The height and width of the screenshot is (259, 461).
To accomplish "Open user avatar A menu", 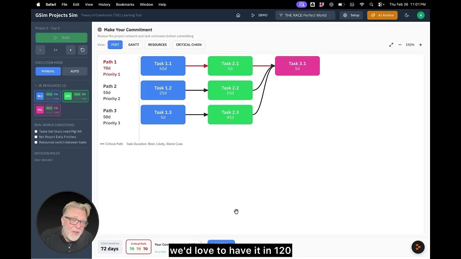I will pos(421,15).
